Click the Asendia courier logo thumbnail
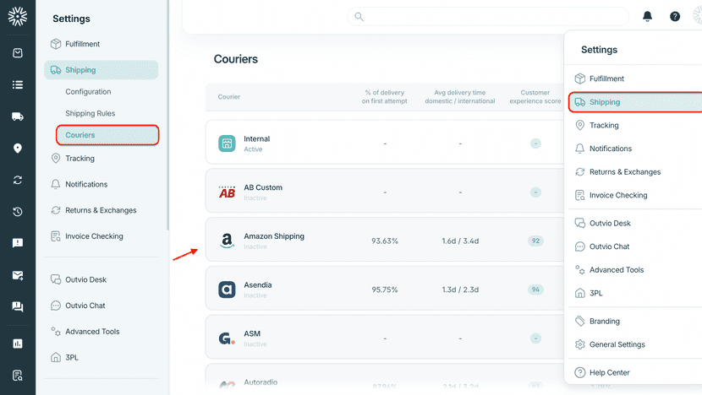 [x=227, y=289]
